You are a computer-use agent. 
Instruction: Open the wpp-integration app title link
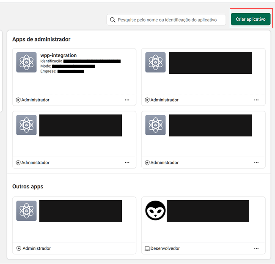pyautogui.click(x=58, y=55)
